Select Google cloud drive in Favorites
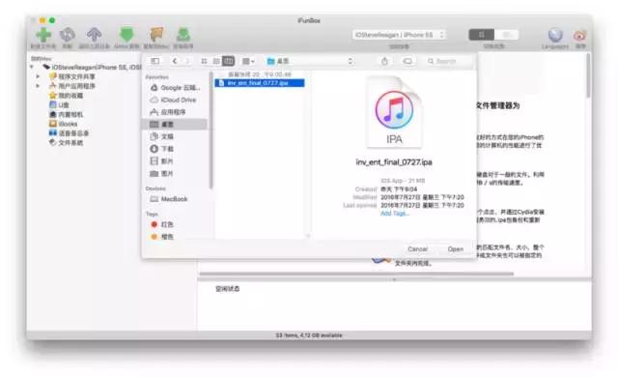The image size is (618, 377). tap(176, 88)
